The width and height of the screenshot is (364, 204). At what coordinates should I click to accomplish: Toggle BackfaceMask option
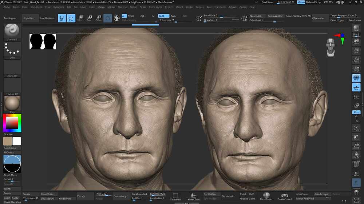(x=139, y=194)
